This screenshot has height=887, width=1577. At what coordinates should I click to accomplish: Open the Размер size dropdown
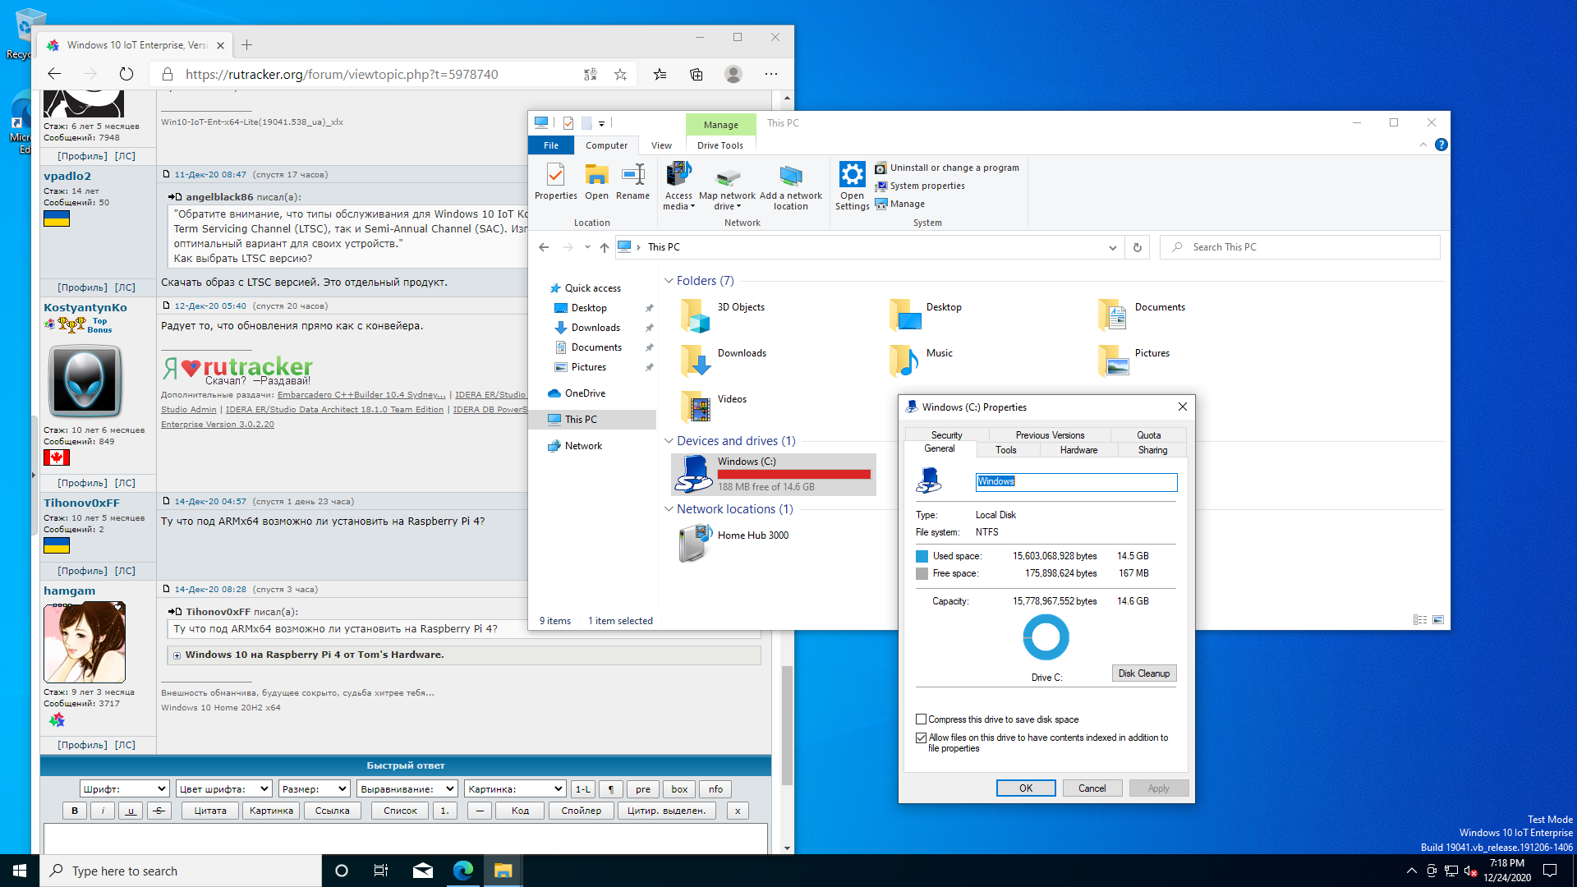[x=315, y=789]
